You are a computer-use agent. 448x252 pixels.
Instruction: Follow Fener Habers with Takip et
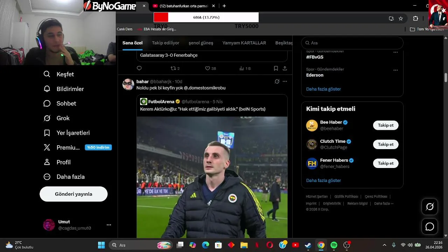tap(386, 163)
